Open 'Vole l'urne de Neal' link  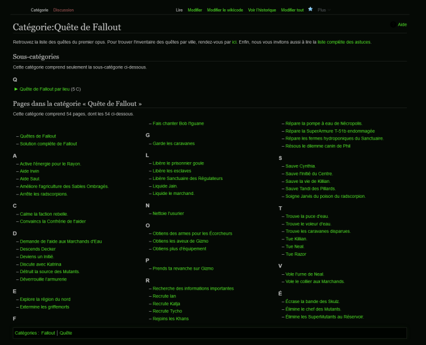tap(305, 274)
